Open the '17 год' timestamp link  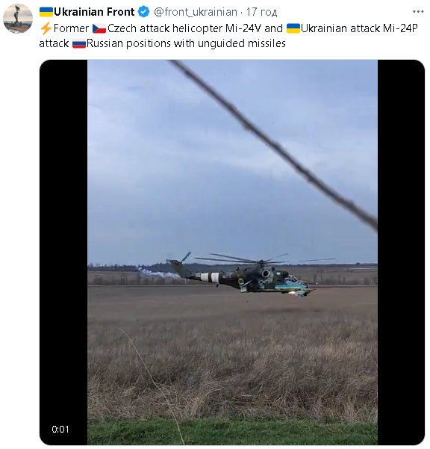coord(261,12)
